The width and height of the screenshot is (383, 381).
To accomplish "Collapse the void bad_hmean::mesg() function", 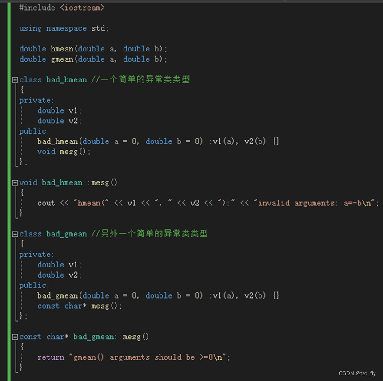I will [15, 183].
